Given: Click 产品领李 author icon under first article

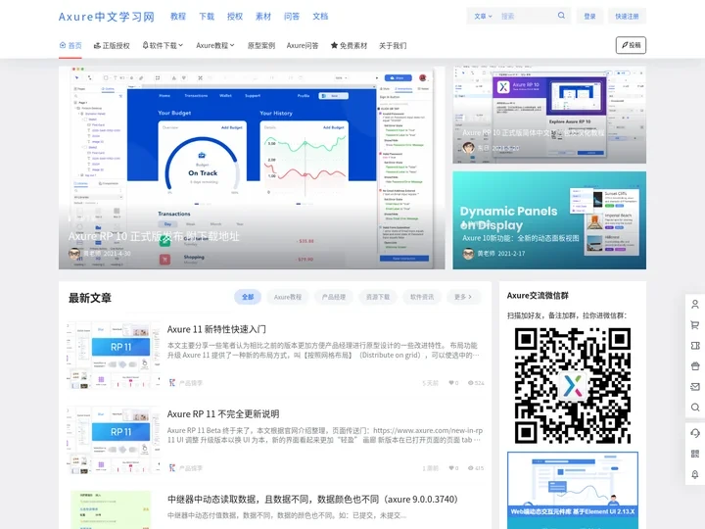Looking at the screenshot, I should pyautogui.click(x=171, y=383).
